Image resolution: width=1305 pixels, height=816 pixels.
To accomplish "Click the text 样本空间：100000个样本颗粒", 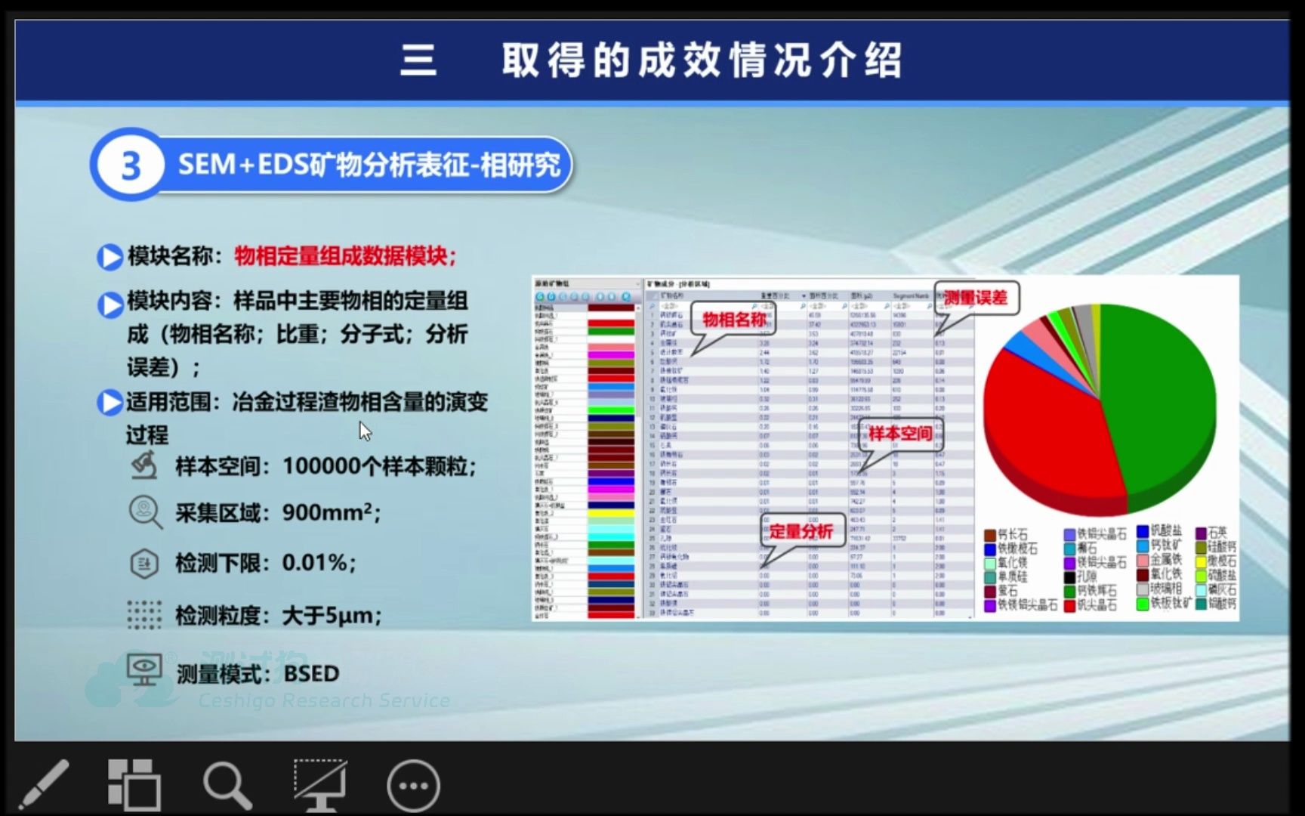I will point(325,466).
